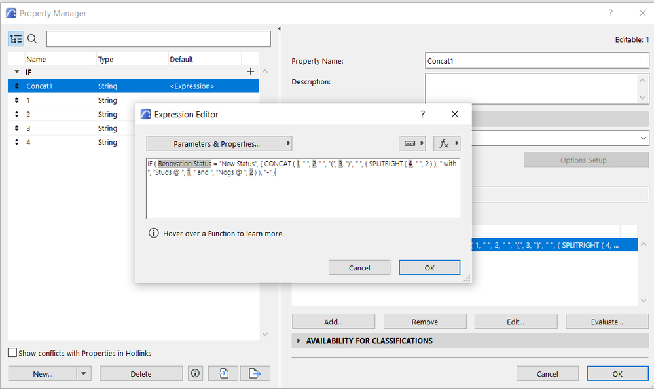Click the Property Name field containing Concat1
Image resolution: width=654 pixels, height=389 pixels.
click(537, 60)
